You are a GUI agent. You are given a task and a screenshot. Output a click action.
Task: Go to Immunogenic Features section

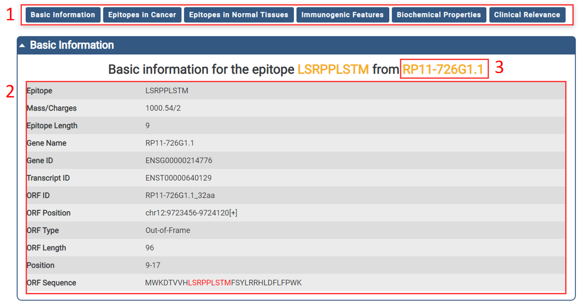click(x=342, y=15)
